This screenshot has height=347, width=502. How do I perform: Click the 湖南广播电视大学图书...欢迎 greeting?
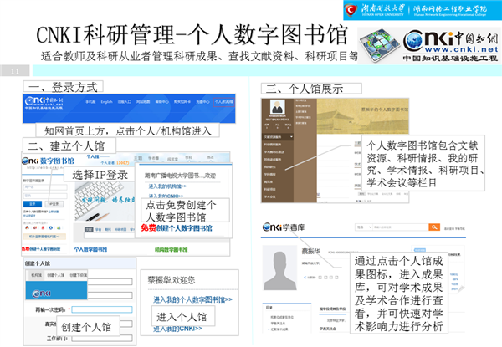(x=180, y=176)
